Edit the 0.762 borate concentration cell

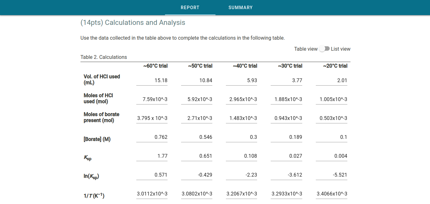pyautogui.click(x=152, y=137)
